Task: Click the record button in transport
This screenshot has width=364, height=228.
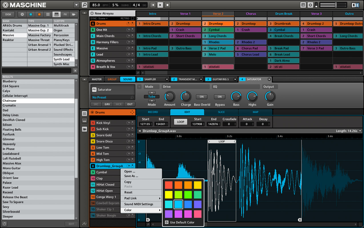Action: pyautogui.click(x=168, y=5)
